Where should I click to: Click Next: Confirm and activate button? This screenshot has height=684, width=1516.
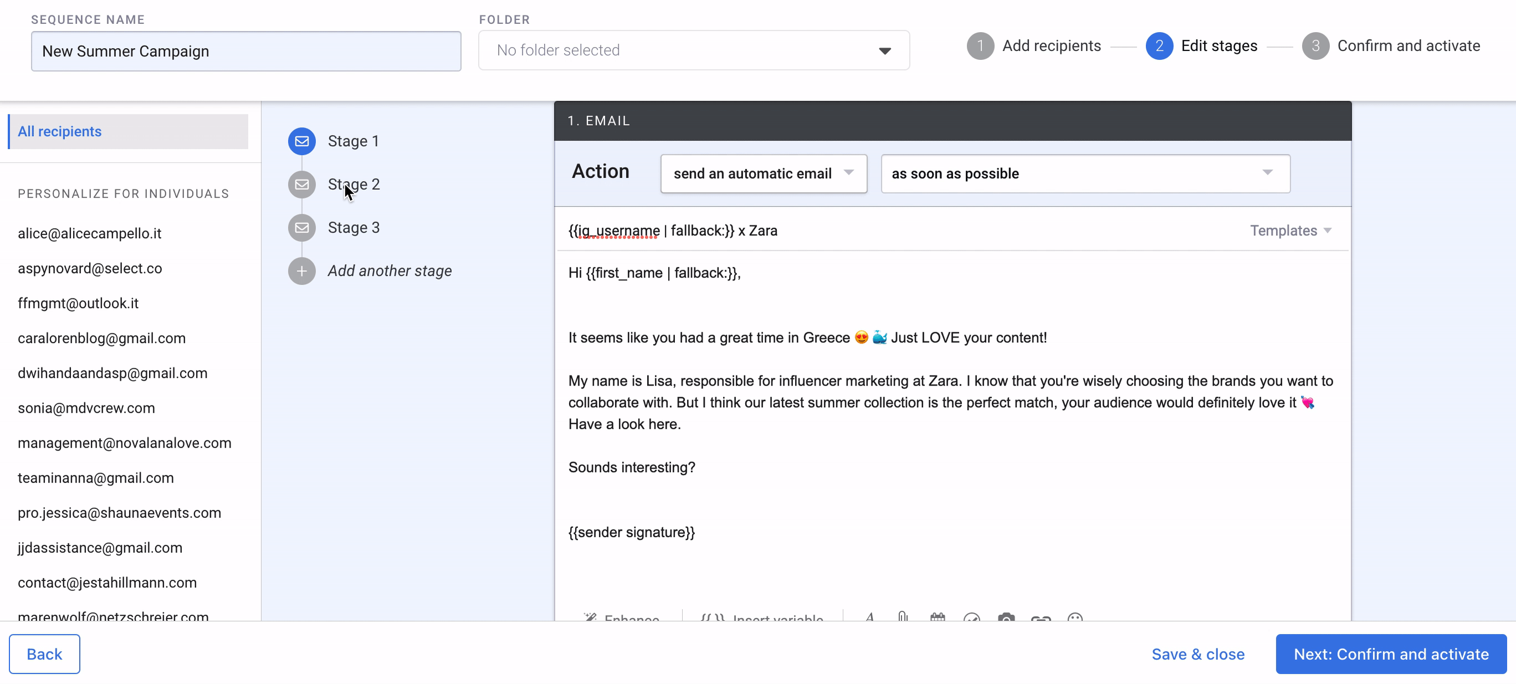click(1391, 654)
